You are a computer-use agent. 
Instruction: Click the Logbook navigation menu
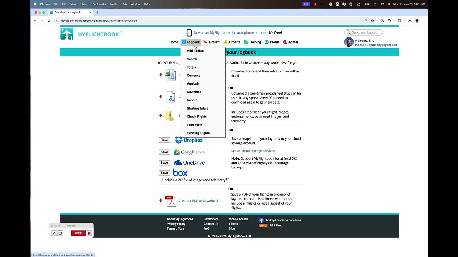[191, 42]
